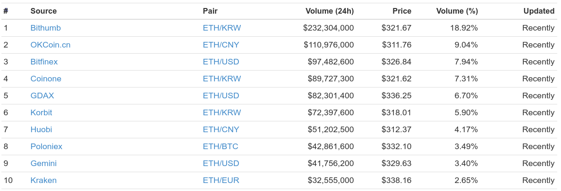
Task: Sort by the Volume (%) column header
Action: 457,11
